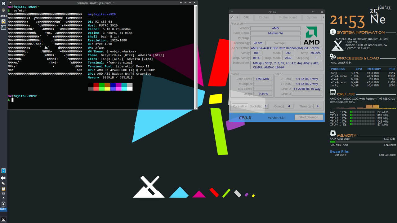Open the clipboard manager panel icon
The width and height of the screenshot is (397, 223).
[3, 189]
